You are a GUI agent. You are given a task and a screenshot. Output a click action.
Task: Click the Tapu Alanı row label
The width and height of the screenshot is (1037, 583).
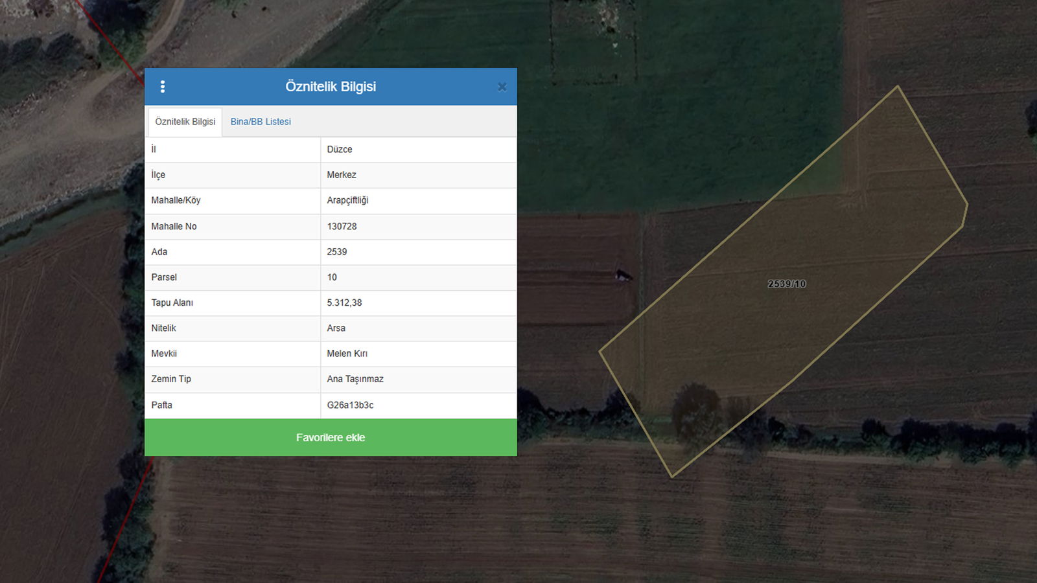(x=172, y=303)
